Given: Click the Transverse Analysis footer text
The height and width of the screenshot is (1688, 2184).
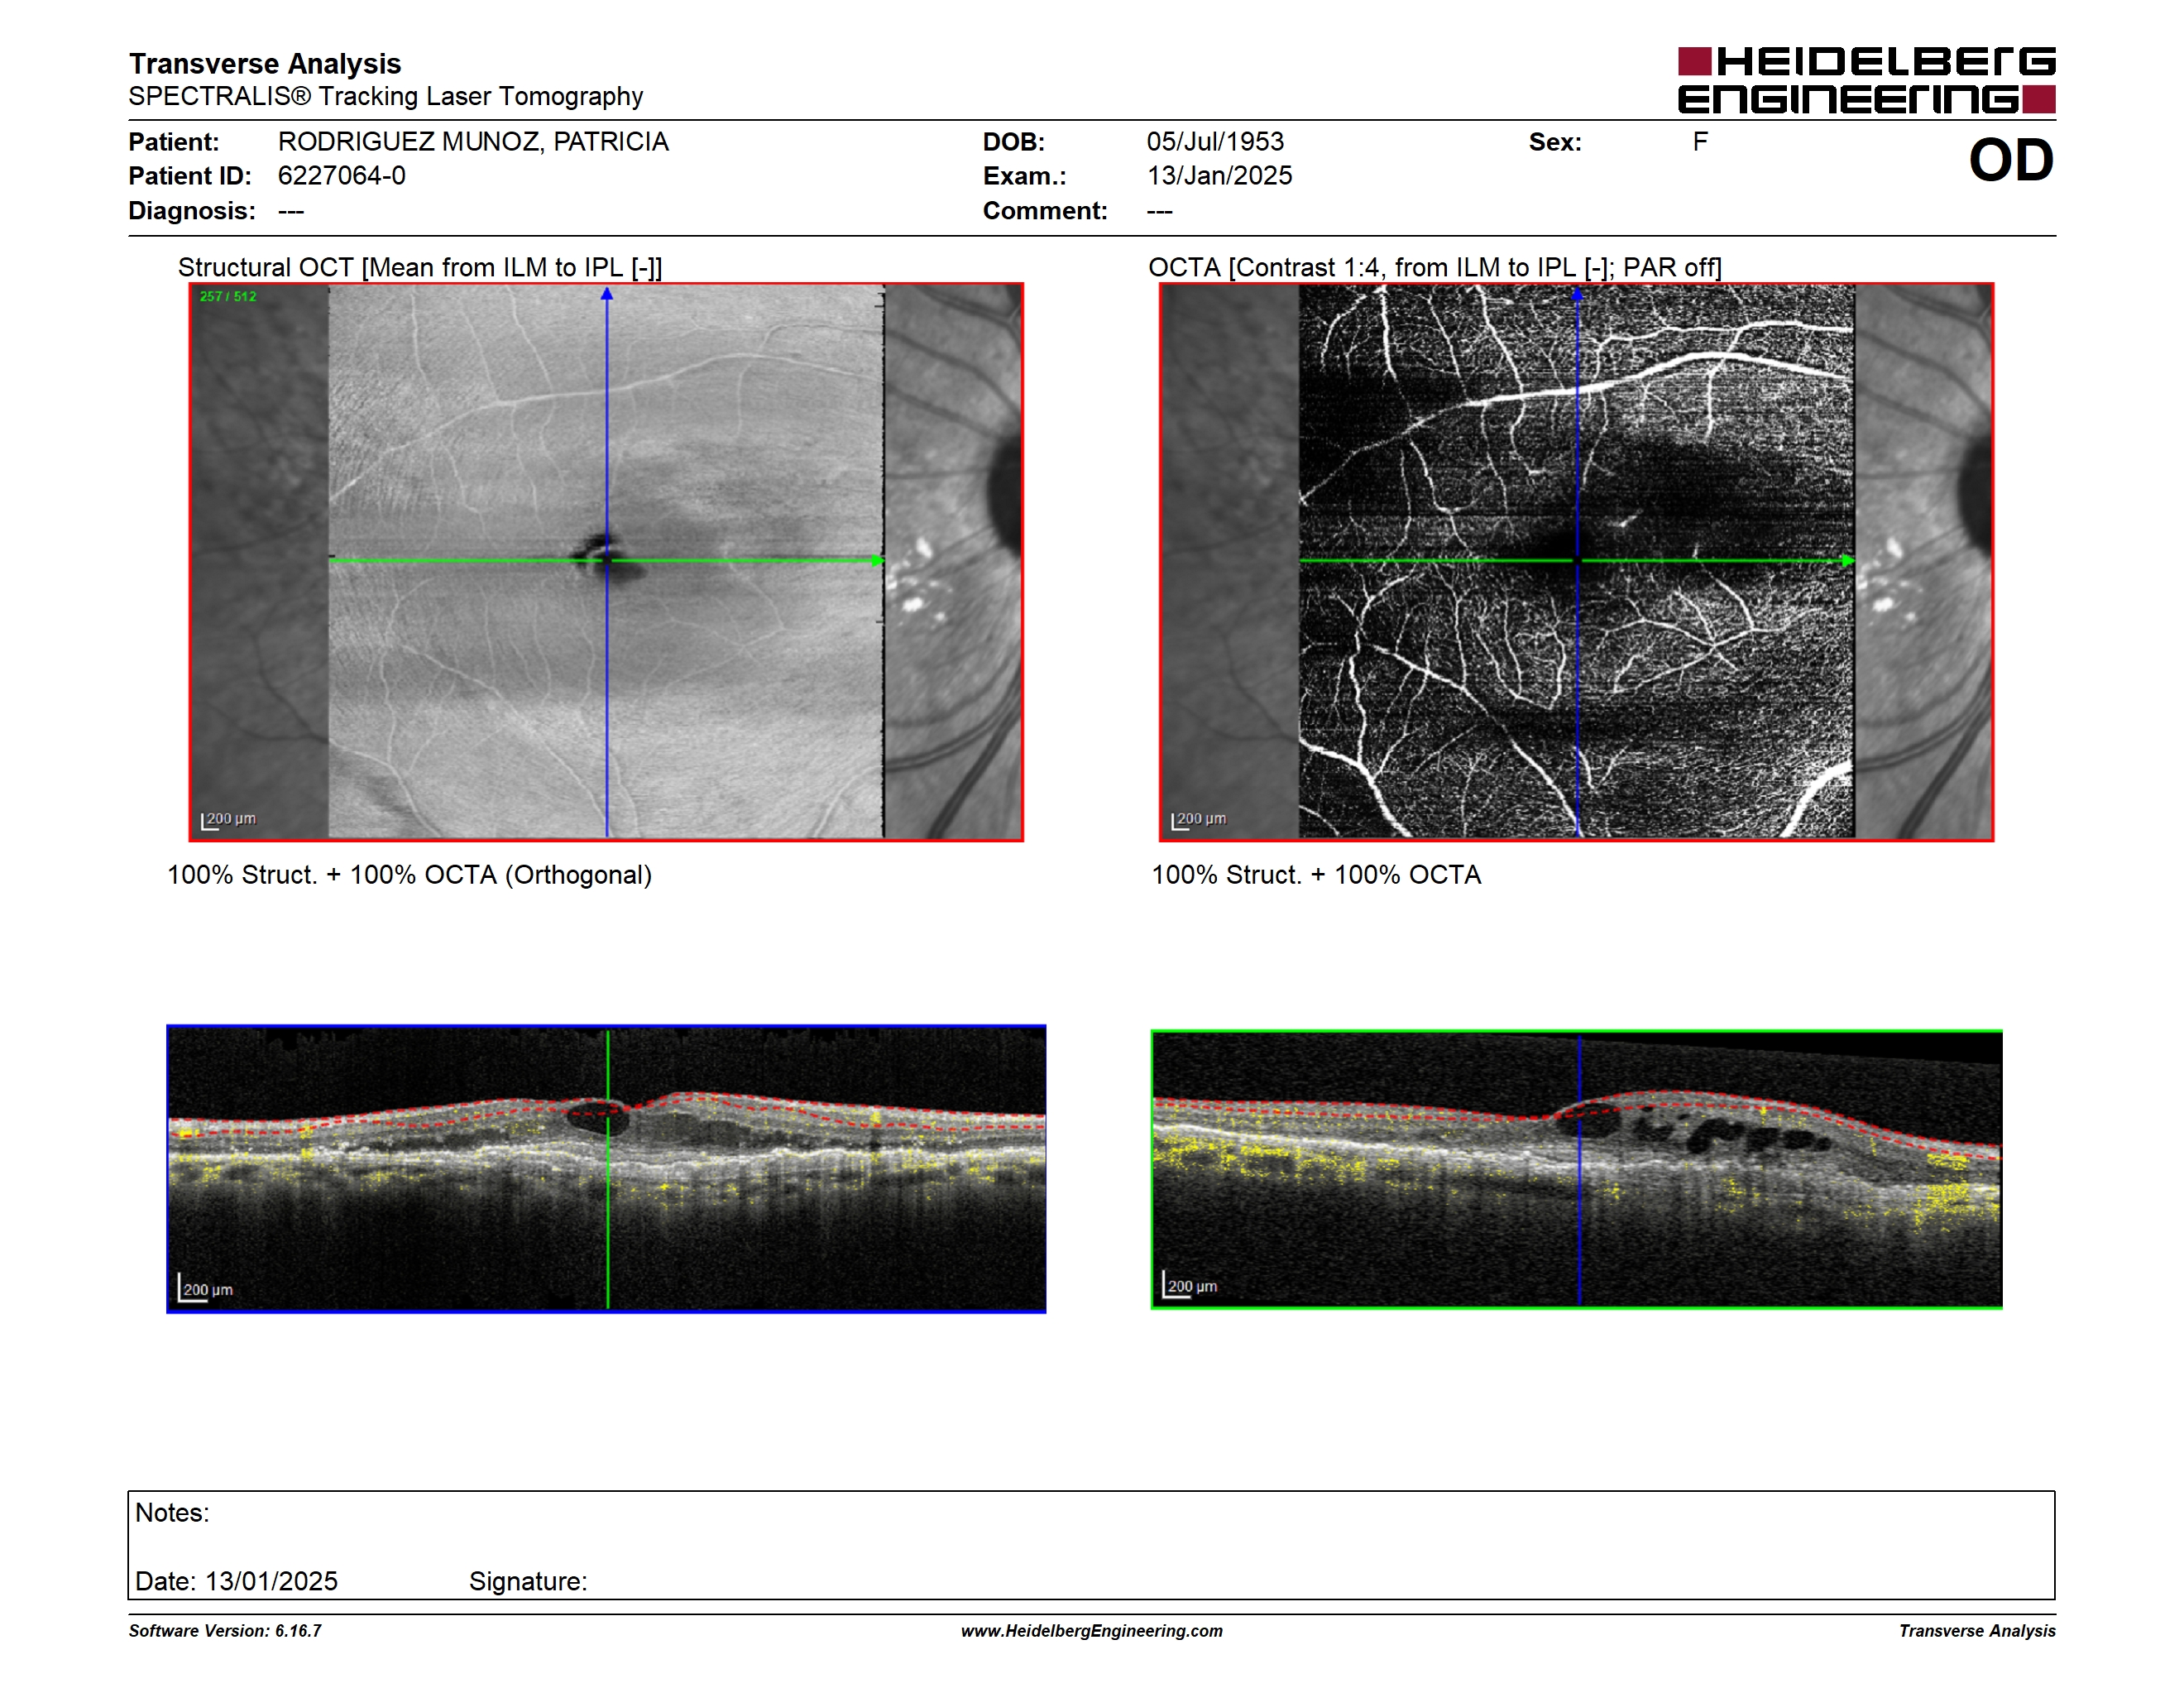Looking at the screenshot, I should pyautogui.click(x=1977, y=1631).
